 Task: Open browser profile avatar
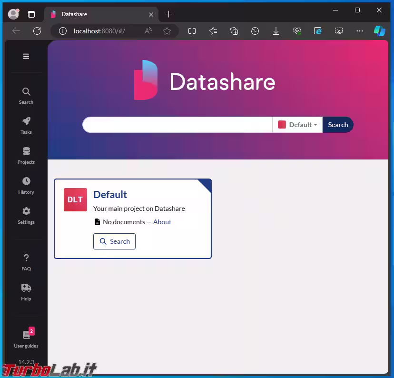point(14,14)
